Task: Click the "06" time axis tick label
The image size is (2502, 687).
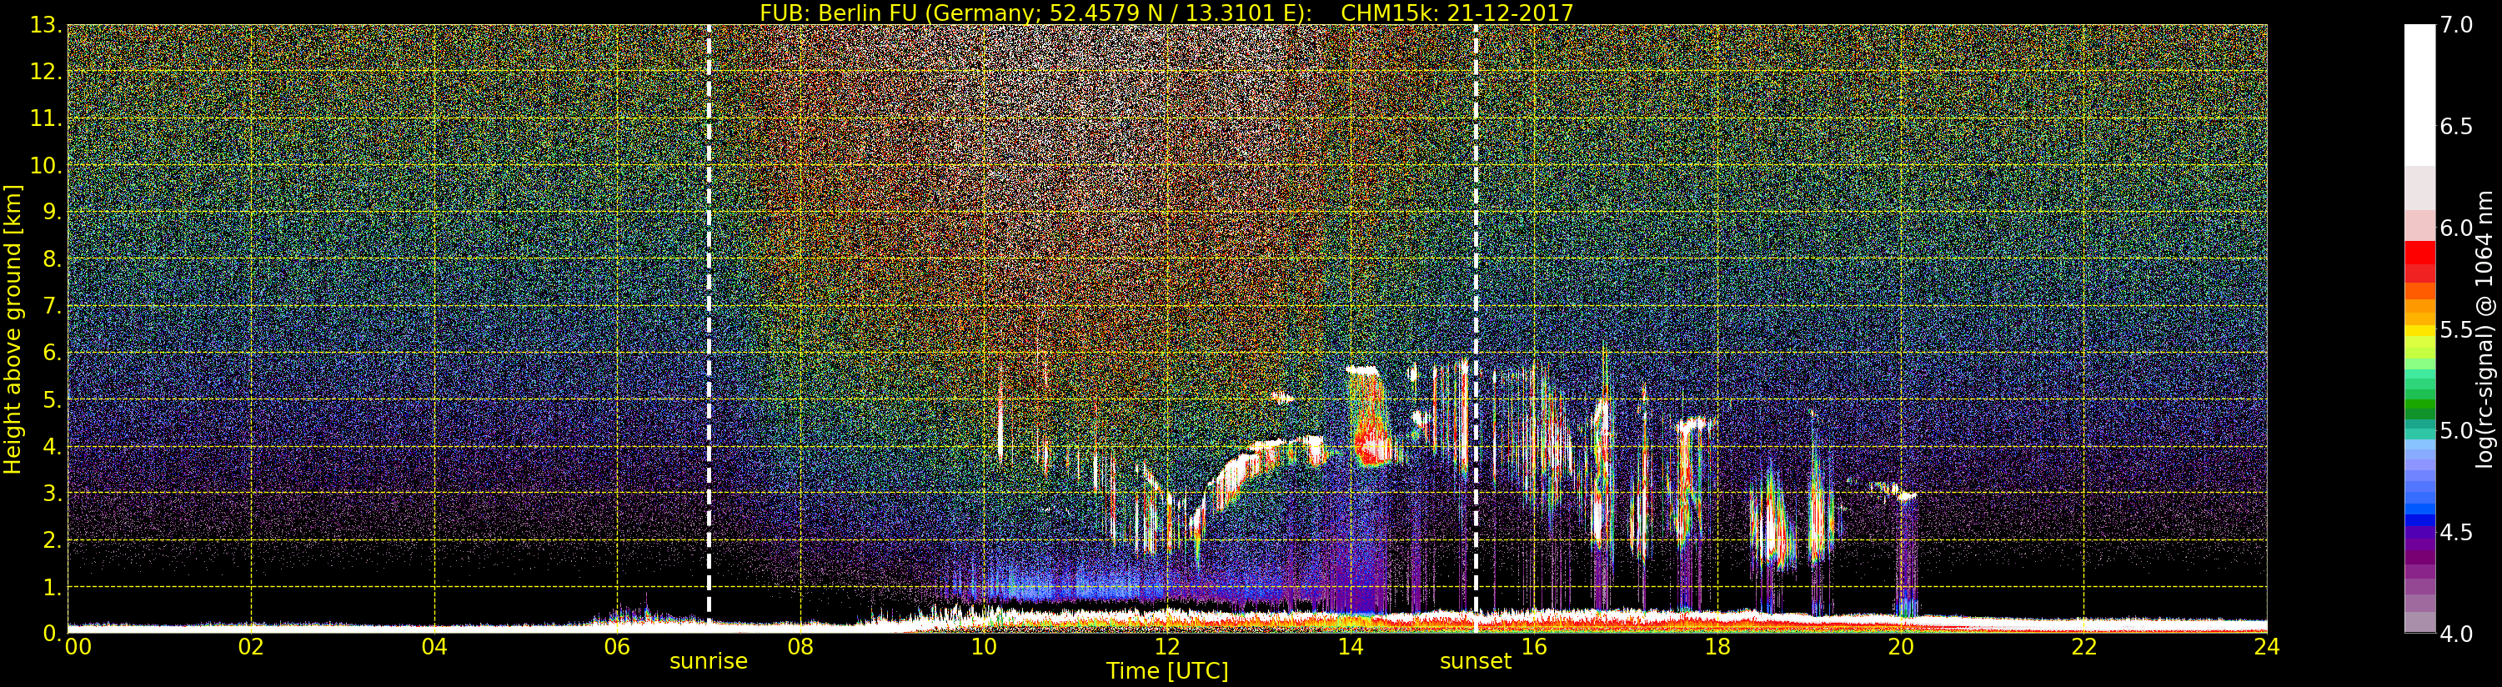Action: [617, 647]
